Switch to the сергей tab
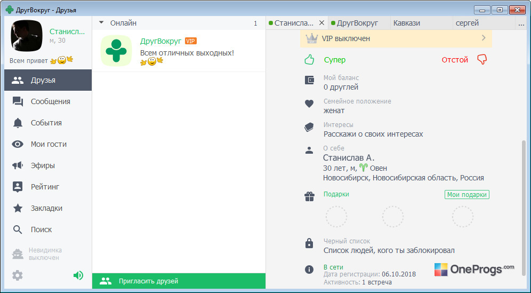The height and width of the screenshot is (293, 531). click(484, 23)
